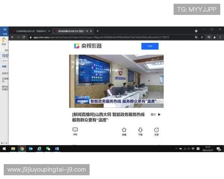Open the Chrome three-dot menu

pos(220,37)
